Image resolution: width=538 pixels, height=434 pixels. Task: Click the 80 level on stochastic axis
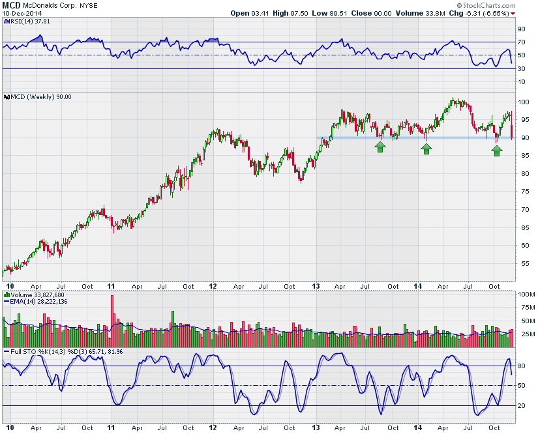521,366
